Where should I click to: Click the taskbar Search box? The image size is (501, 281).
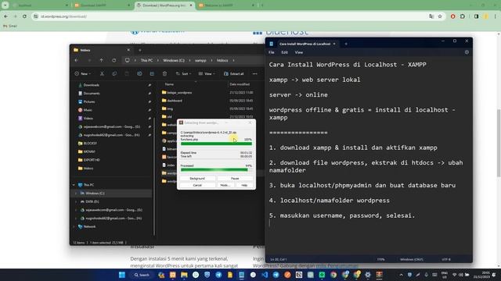coord(142,275)
